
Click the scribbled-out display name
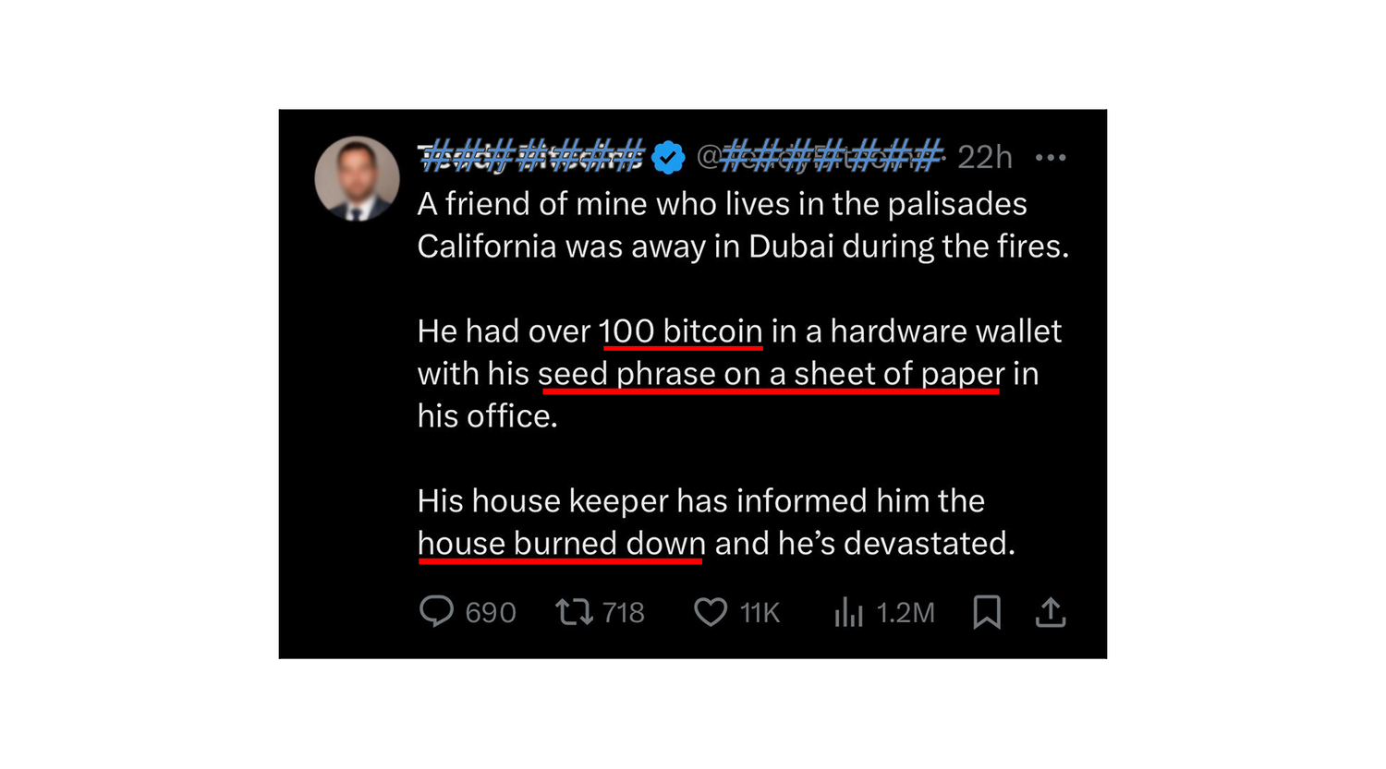[x=531, y=157]
